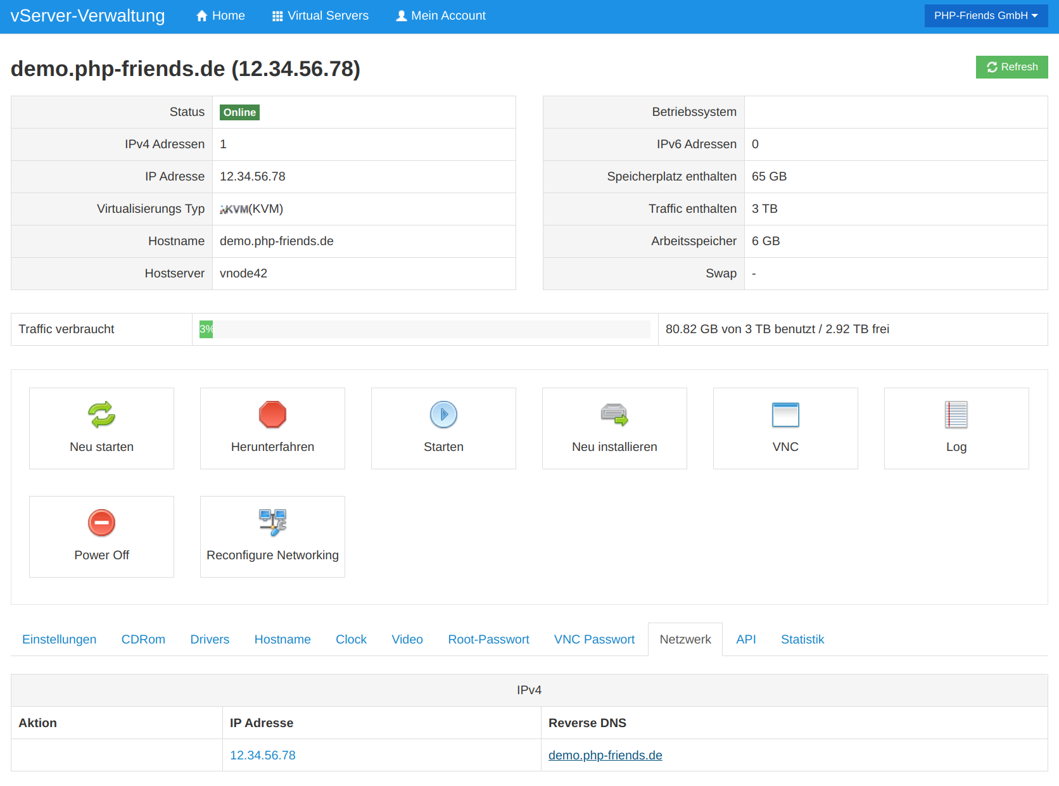The image size is (1059, 786).
Task: Open the Mein Account menu item
Action: (441, 16)
